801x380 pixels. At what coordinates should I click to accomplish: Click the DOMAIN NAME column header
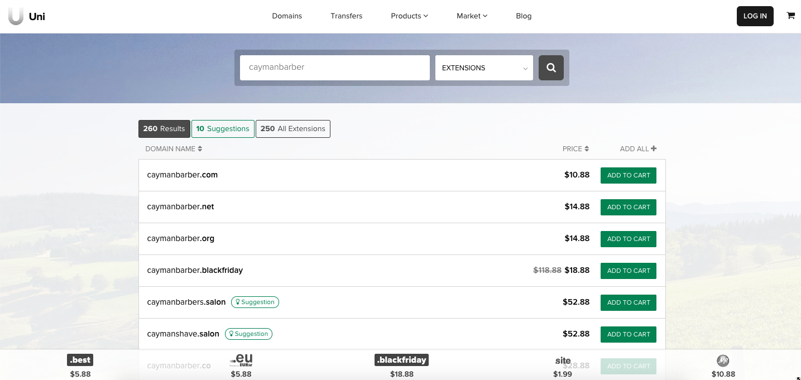click(174, 149)
